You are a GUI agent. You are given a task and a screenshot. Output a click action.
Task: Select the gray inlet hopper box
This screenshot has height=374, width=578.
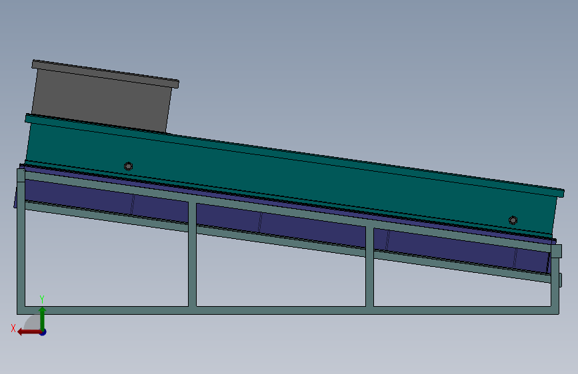[x=101, y=101]
